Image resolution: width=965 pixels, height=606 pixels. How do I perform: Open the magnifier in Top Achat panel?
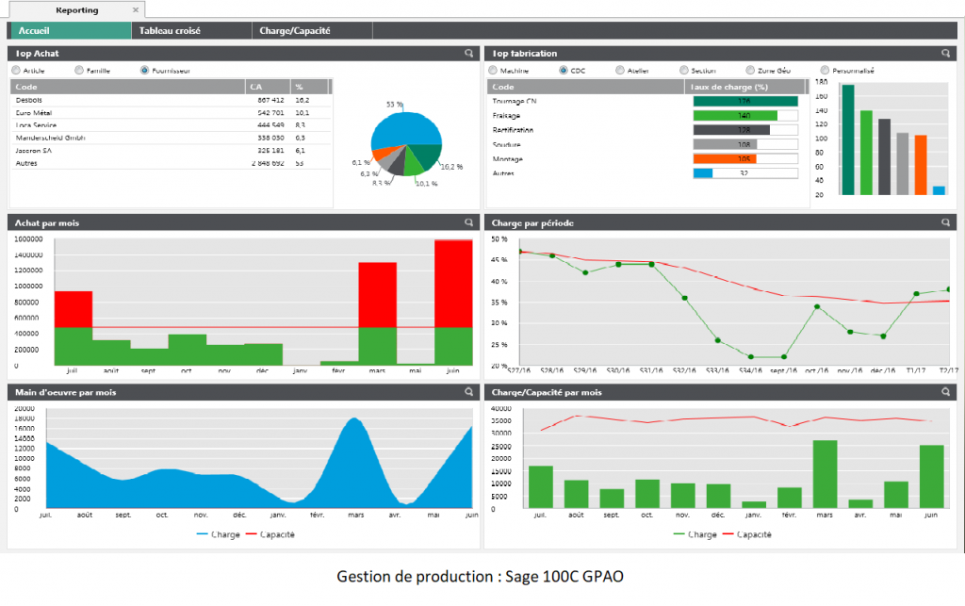pos(468,54)
